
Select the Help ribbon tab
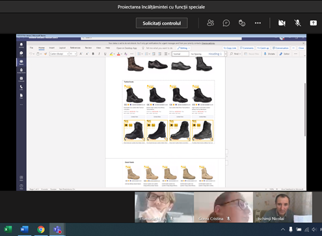click(107, 48)
